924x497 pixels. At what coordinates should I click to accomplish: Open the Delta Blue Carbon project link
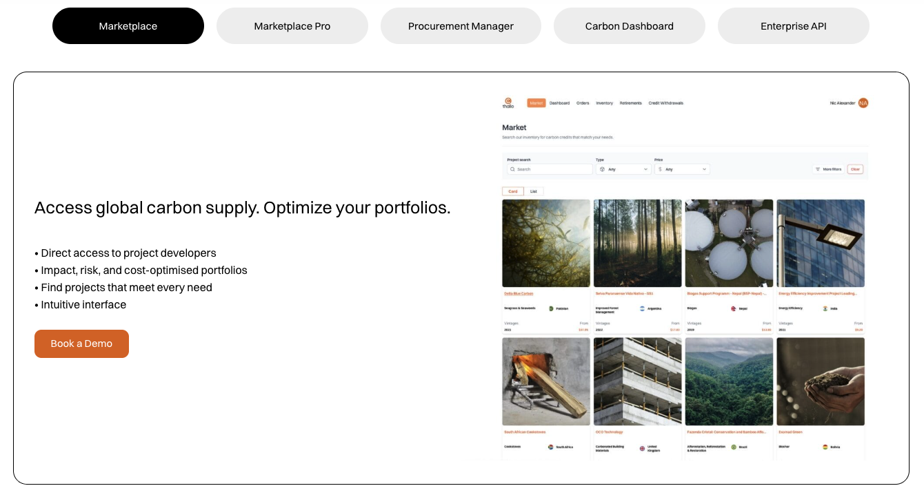click(517, 293)
